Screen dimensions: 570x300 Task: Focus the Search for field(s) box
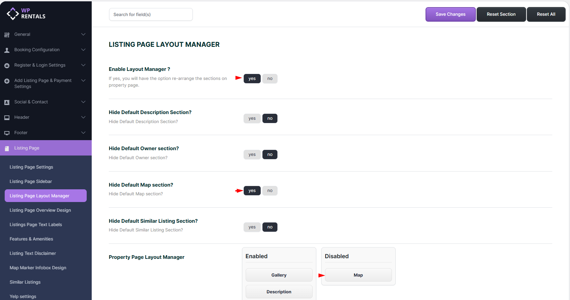(151, 14)
